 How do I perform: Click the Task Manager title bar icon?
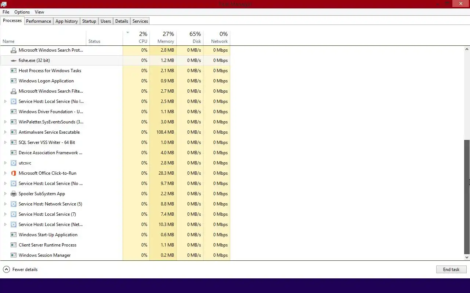(4, 4)
